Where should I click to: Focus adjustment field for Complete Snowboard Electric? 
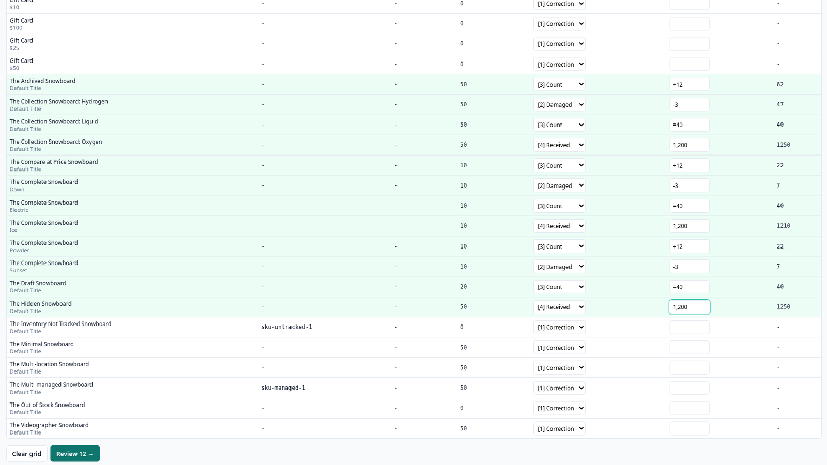(x=690, y=206)
